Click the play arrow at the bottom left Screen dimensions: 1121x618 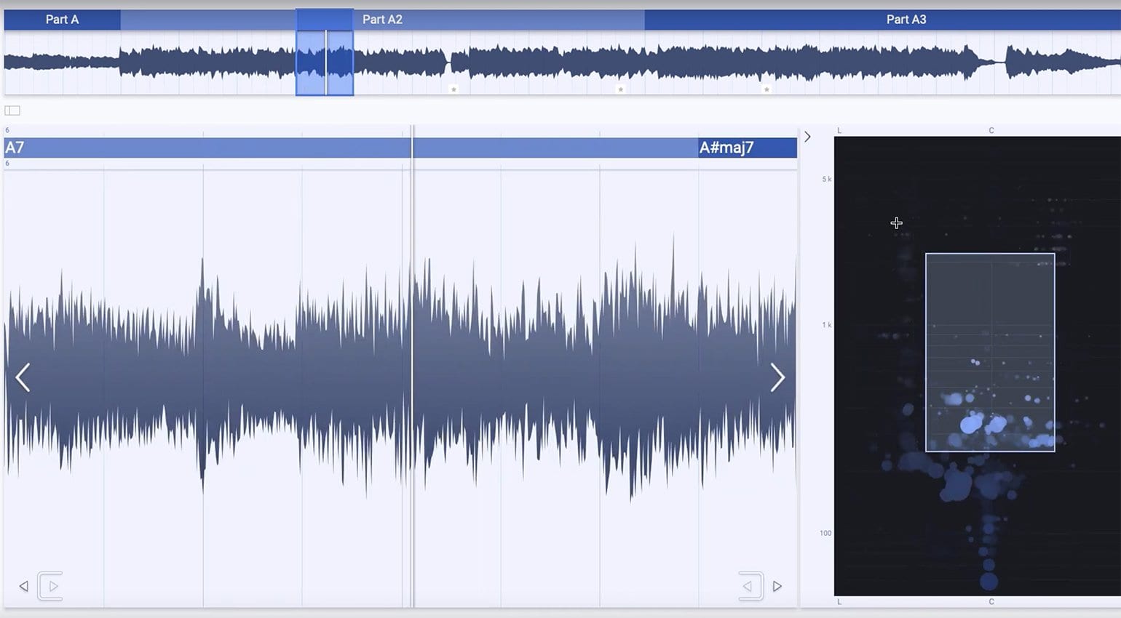(x=49, y=585)
